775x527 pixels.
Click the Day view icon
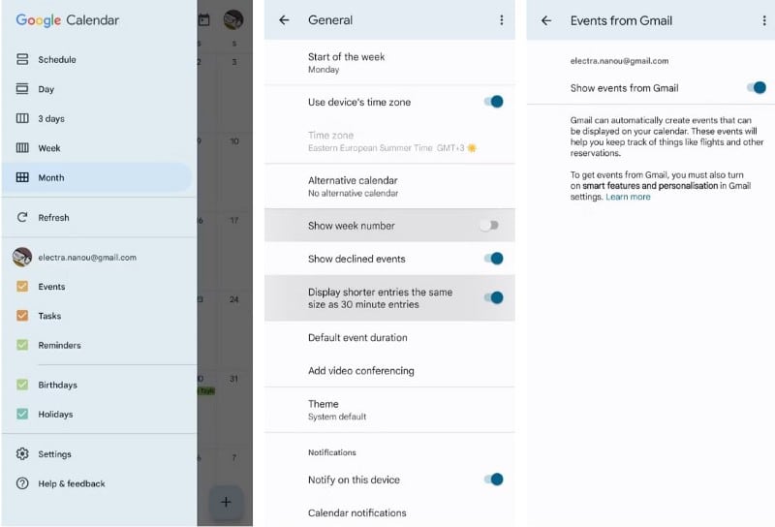click(x=22, y=89)
